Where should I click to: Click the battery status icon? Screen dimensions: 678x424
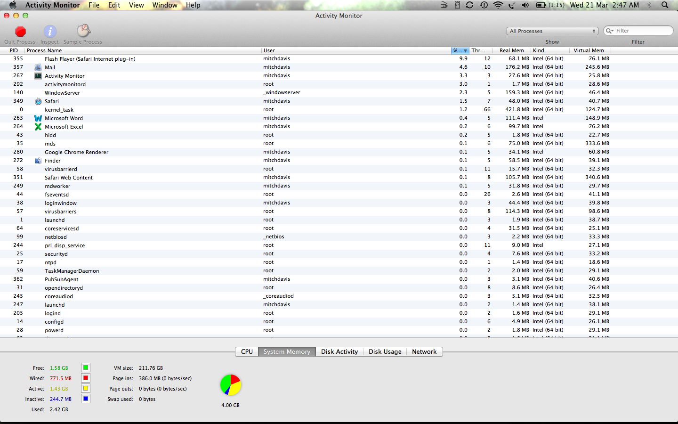click(x=541, y=5)
